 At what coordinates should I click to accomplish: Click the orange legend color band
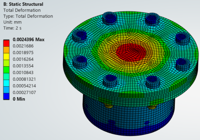(6, 50)
